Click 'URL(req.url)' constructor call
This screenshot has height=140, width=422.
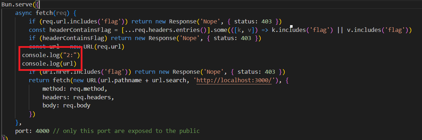[x=104, y=47]
